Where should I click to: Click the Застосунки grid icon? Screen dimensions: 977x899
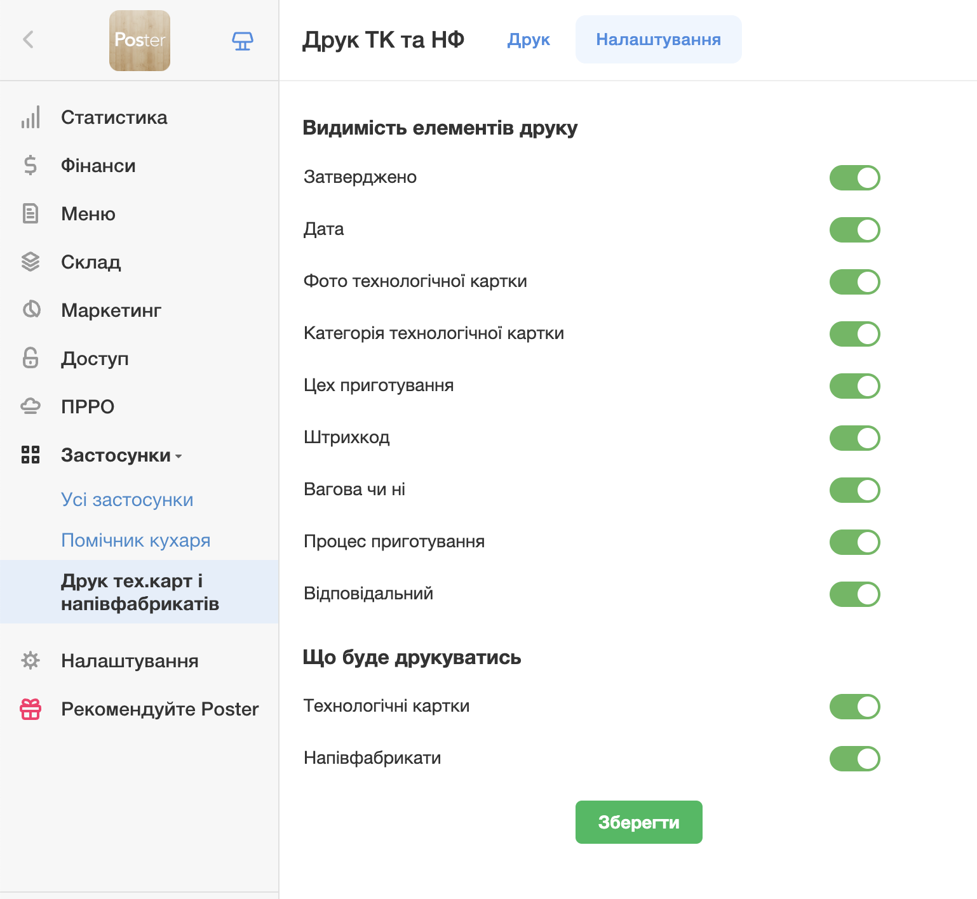pyautogui.click(x=30, y=455)
